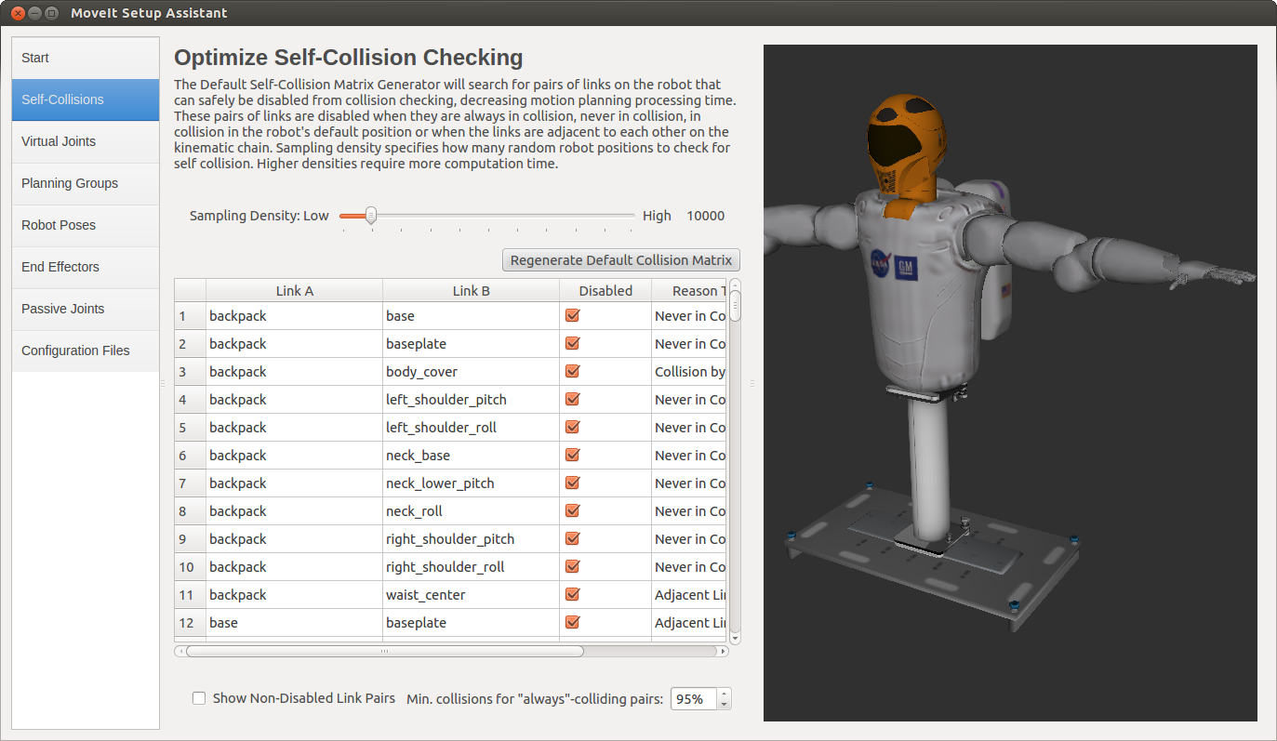Switch to Planning Groups section
1277x741 pixels.
70,183
